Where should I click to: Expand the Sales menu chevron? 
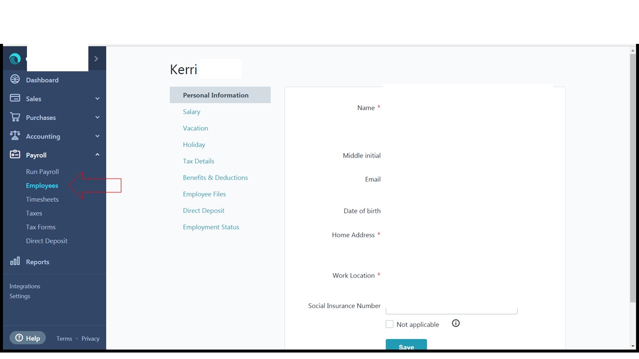pos(97,99)
